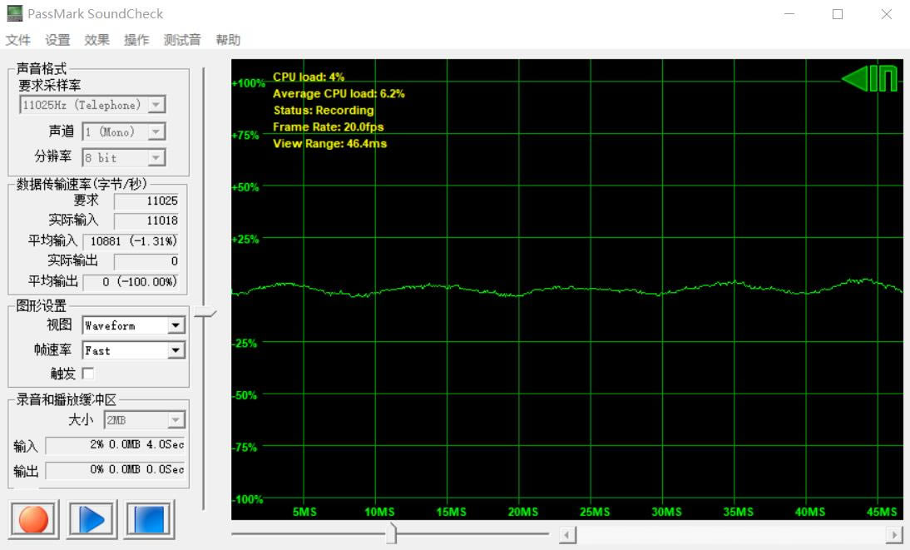Viewport: 910px width, 550px height.
Task: Click the vertical level slider thumb
Action: click(205, 314)
